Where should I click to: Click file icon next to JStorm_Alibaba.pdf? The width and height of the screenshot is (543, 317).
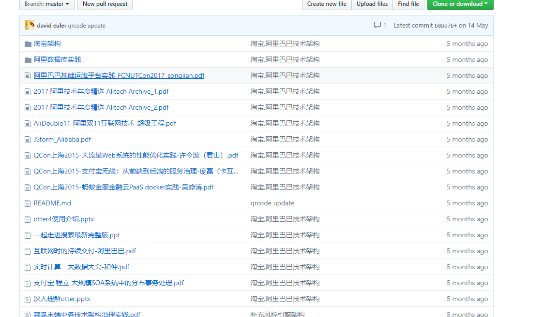click(x=28, y=139)
